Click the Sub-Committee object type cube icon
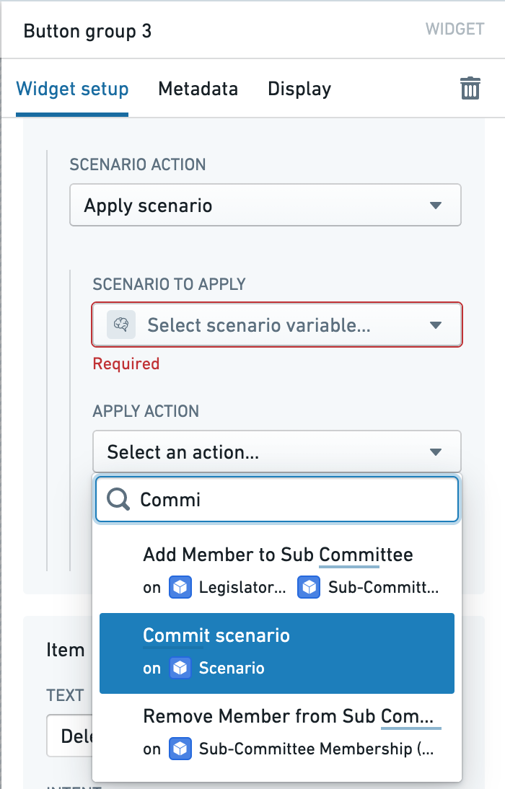The height and width of the screenshot is (789, 505). point(309,587)
